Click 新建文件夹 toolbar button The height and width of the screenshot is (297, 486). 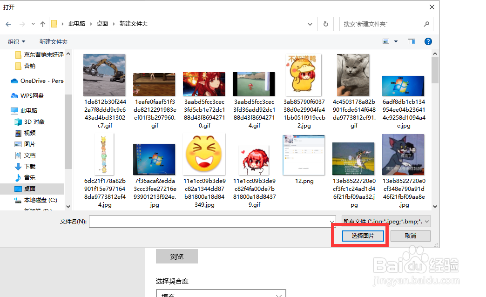pos(54,41)
